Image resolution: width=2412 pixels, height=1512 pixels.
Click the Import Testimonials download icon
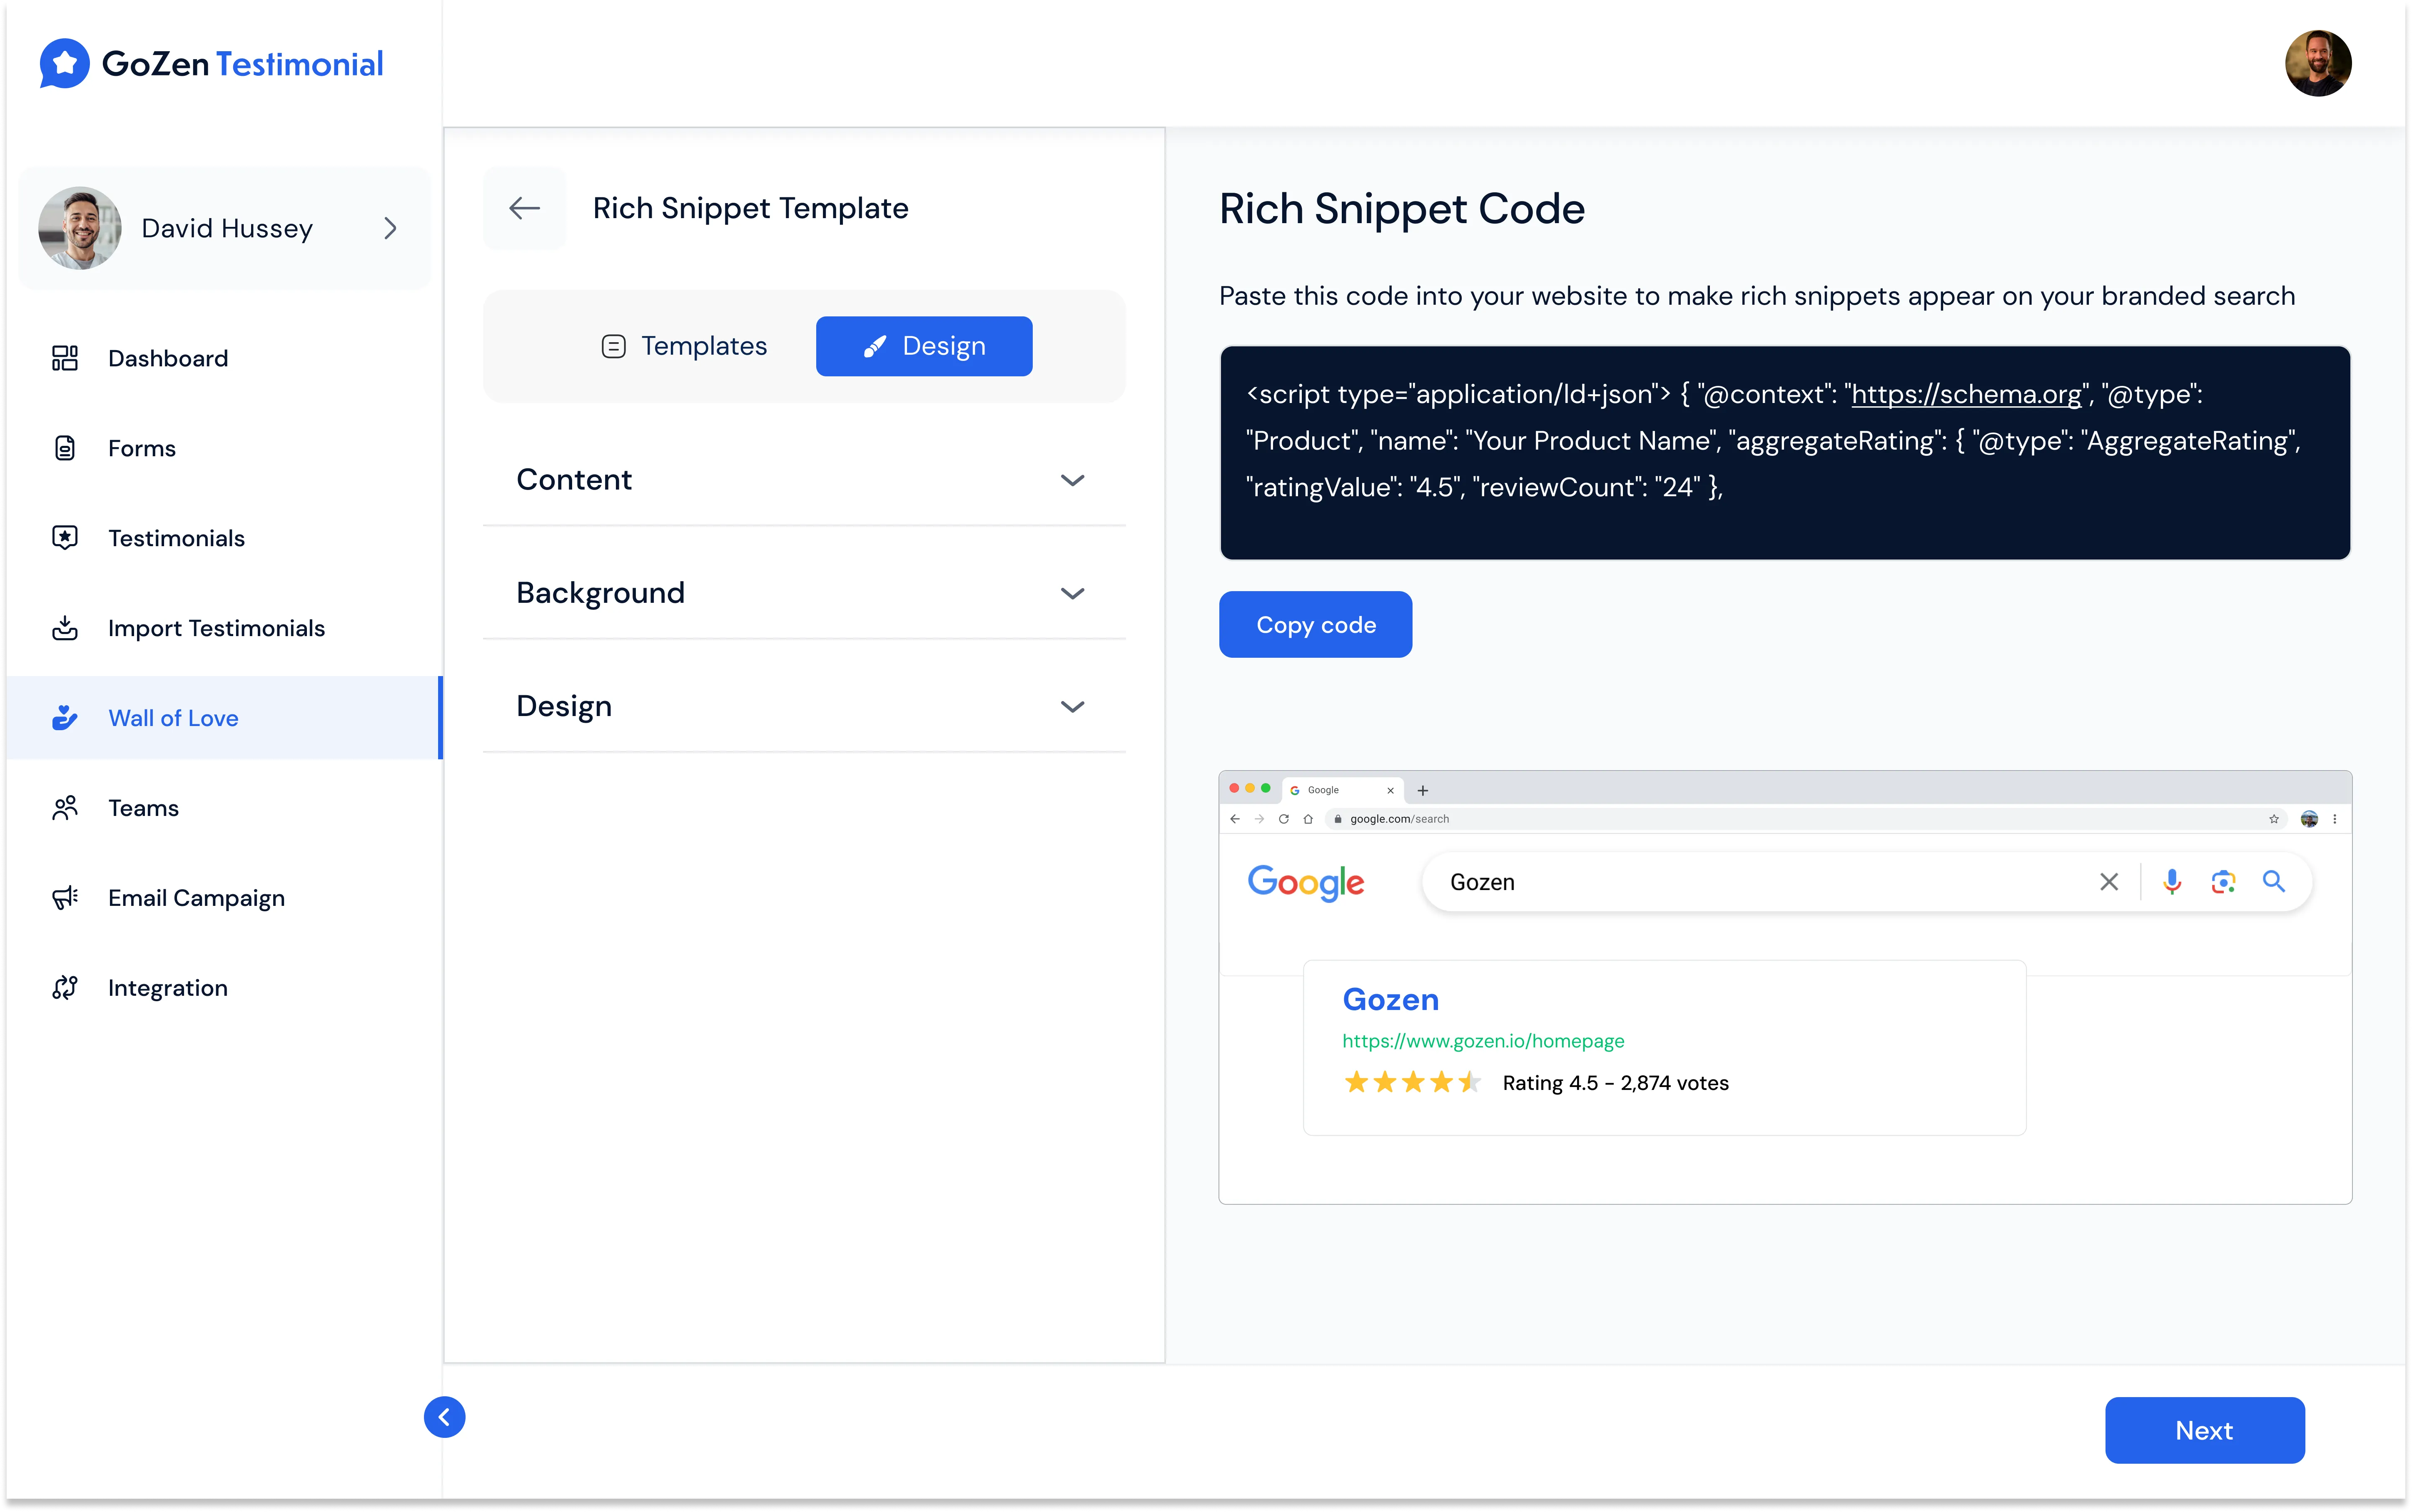pyautogui.click(x=65, y=628)
